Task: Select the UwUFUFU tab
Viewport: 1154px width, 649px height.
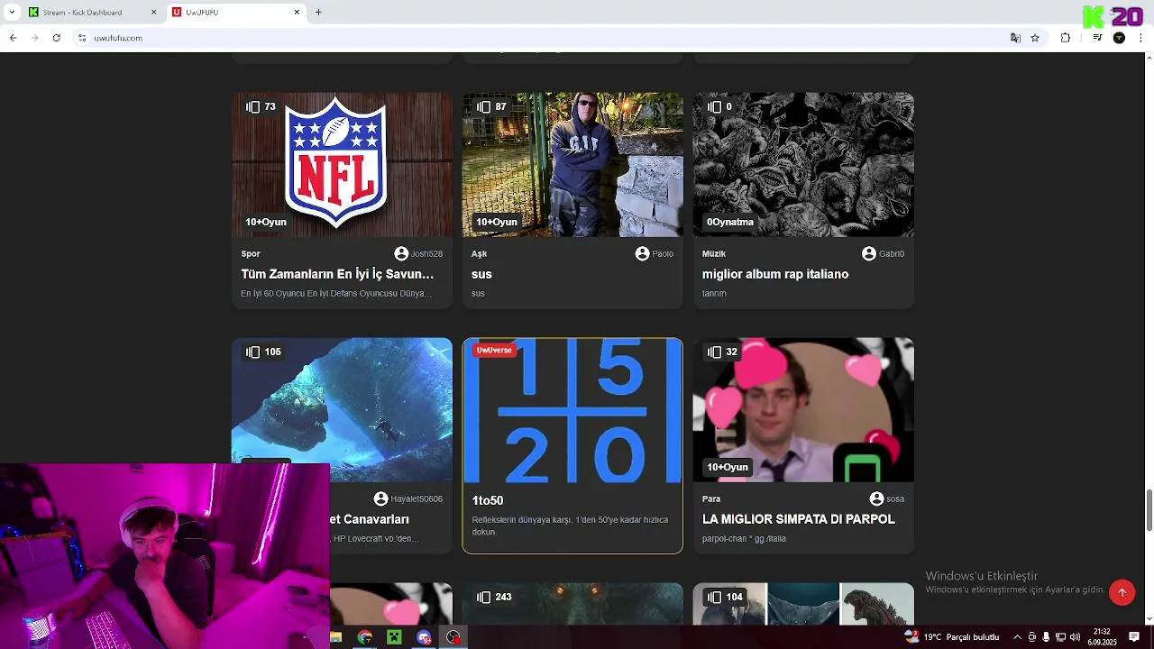Action: pos(236,13)
